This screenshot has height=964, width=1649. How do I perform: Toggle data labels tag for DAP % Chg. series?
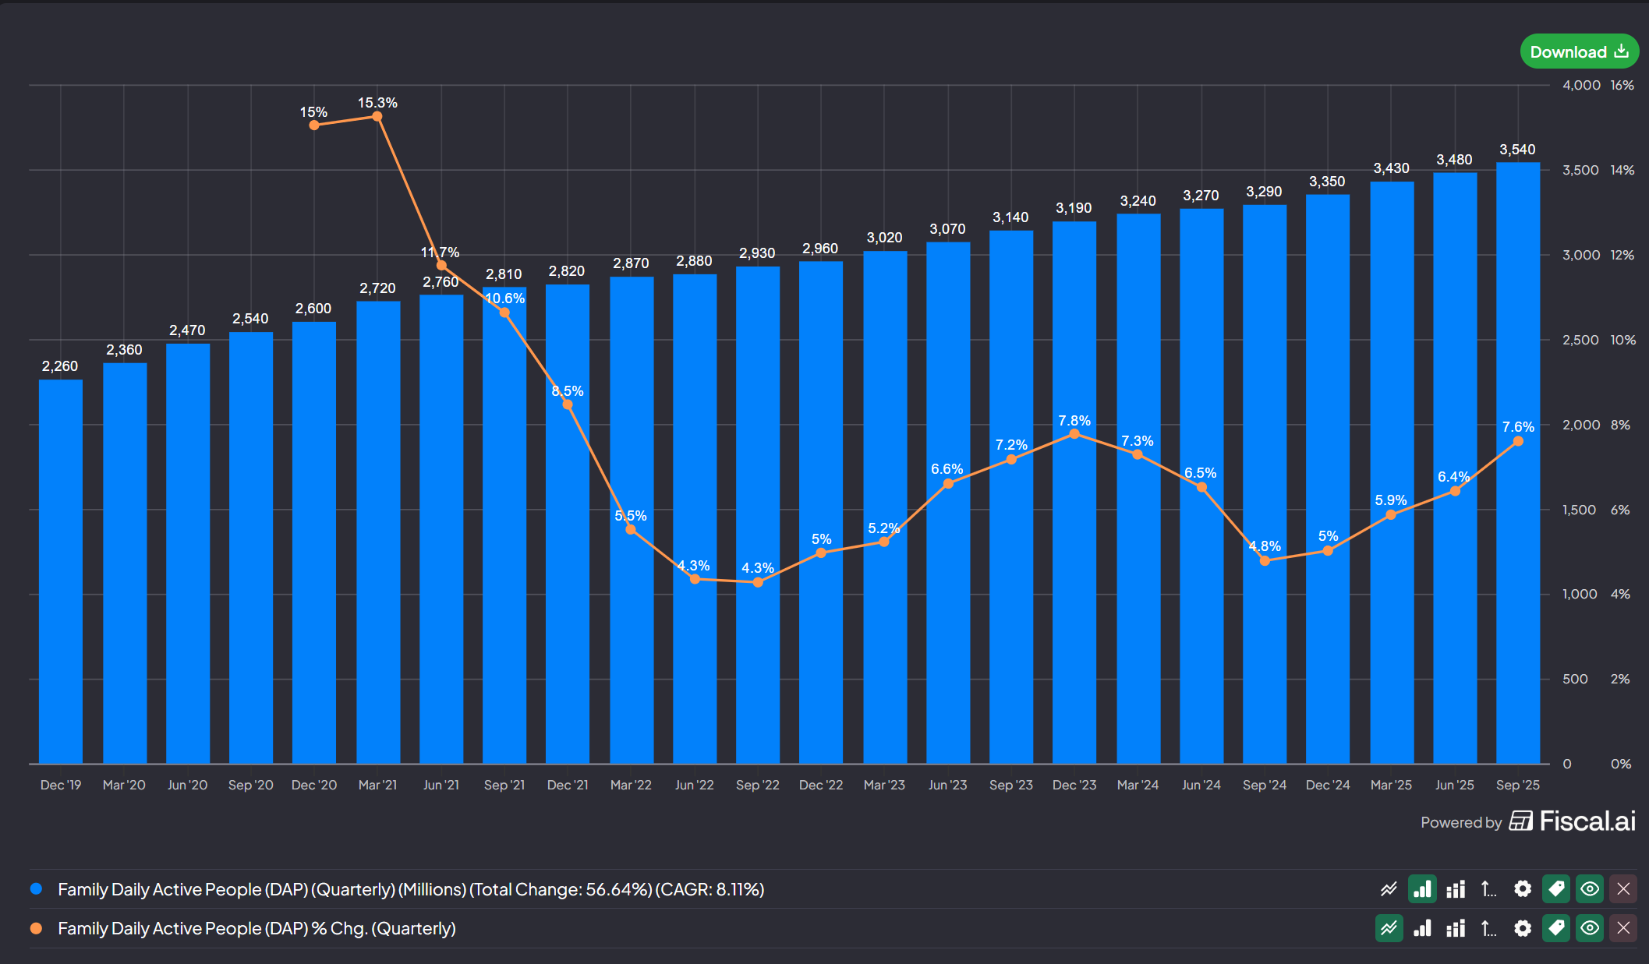(x=1556, y=928)
